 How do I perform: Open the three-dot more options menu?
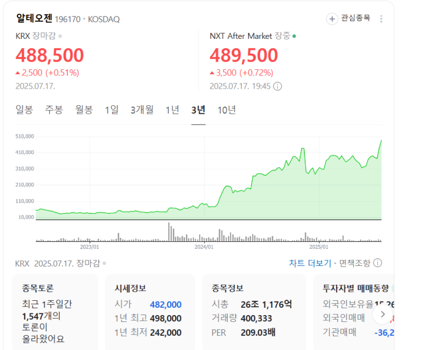381,19
